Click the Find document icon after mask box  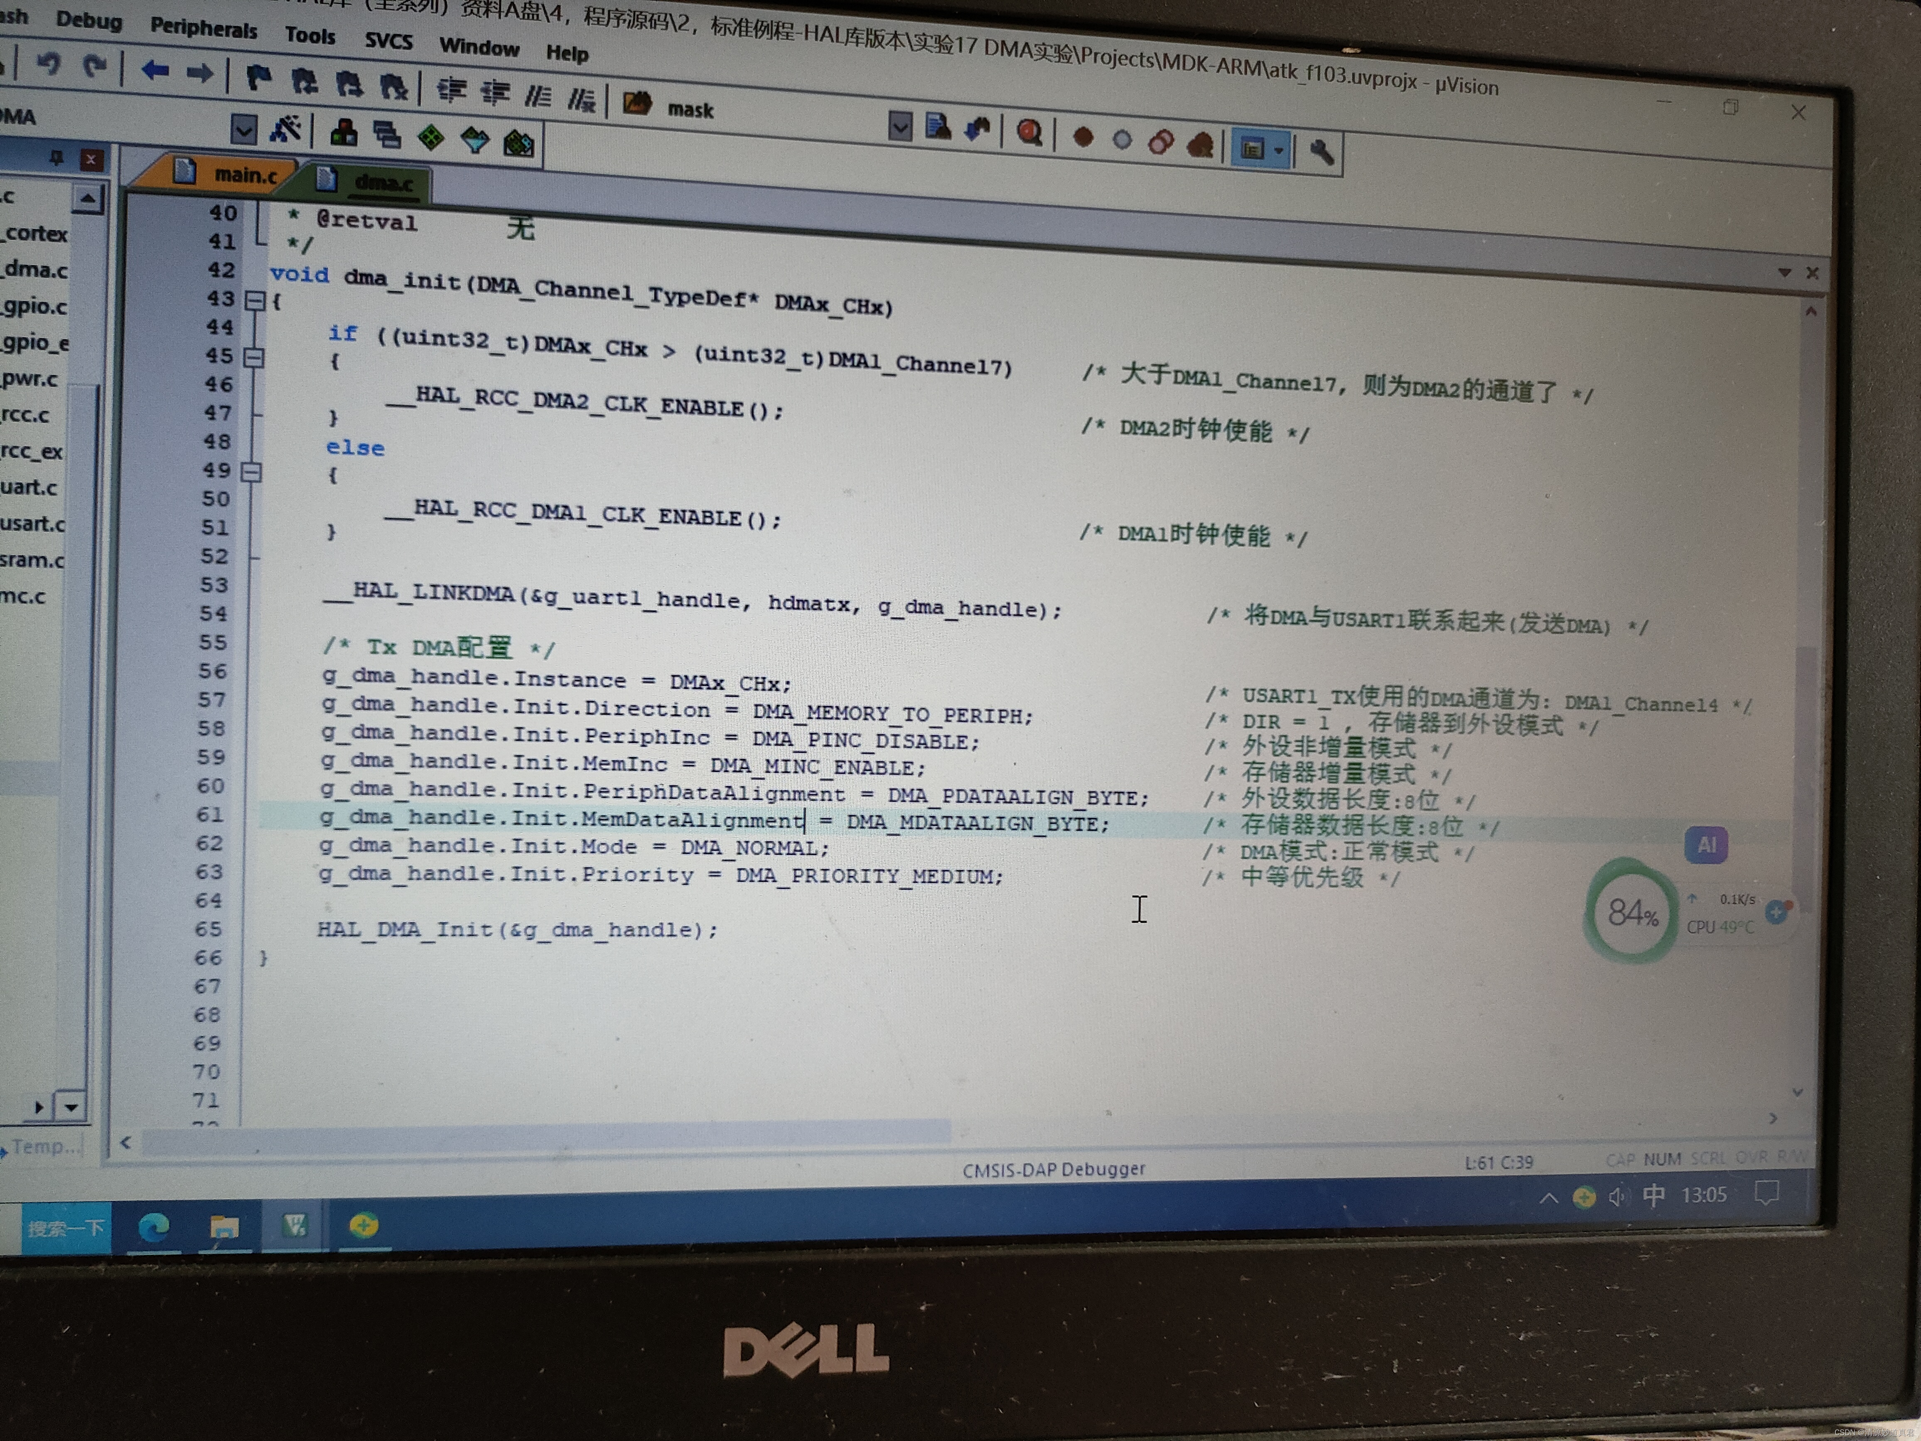938,127
